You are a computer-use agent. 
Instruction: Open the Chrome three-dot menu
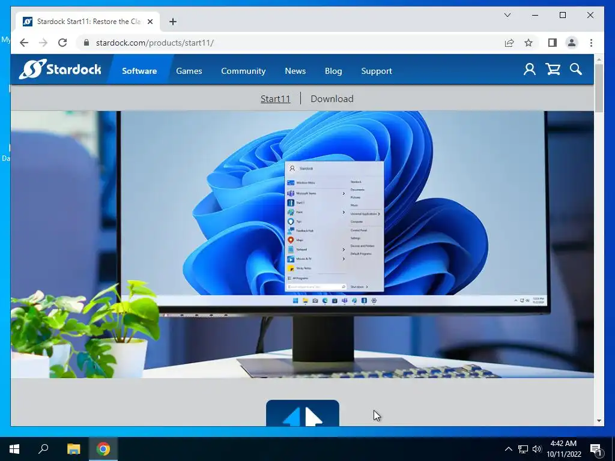point(591,43)
